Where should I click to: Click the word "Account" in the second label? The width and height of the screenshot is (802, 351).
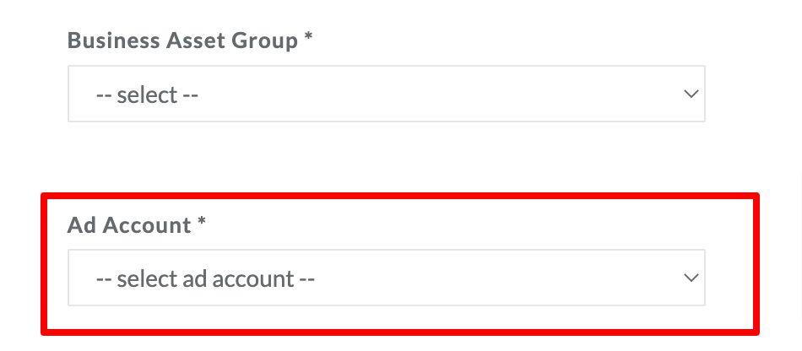pos(147,224)
